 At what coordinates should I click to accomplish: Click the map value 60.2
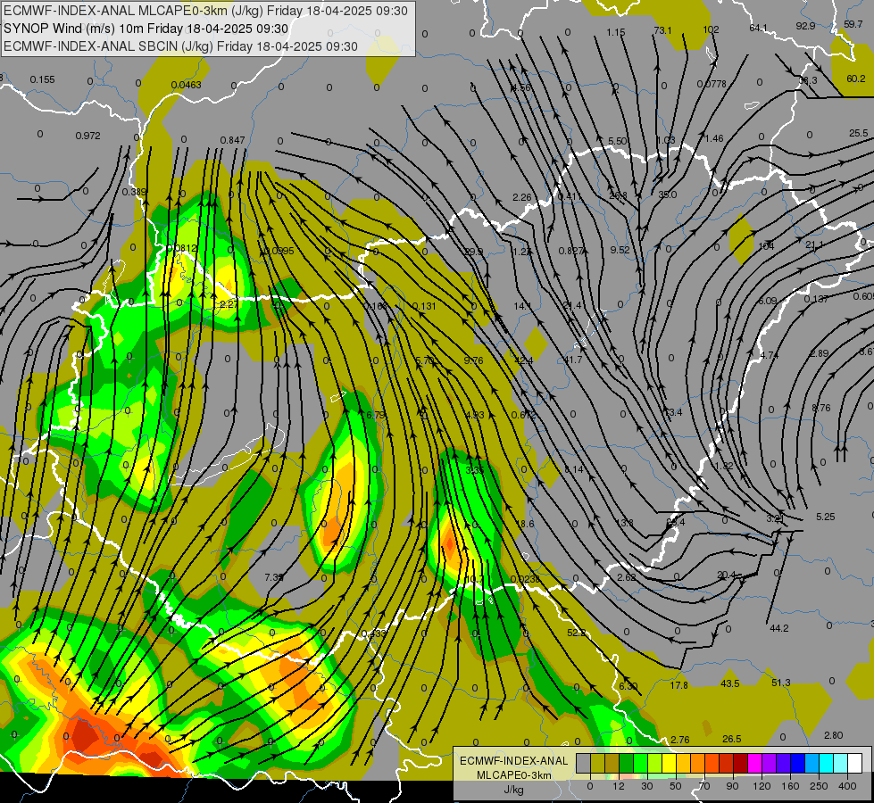(x=856, y=79)
